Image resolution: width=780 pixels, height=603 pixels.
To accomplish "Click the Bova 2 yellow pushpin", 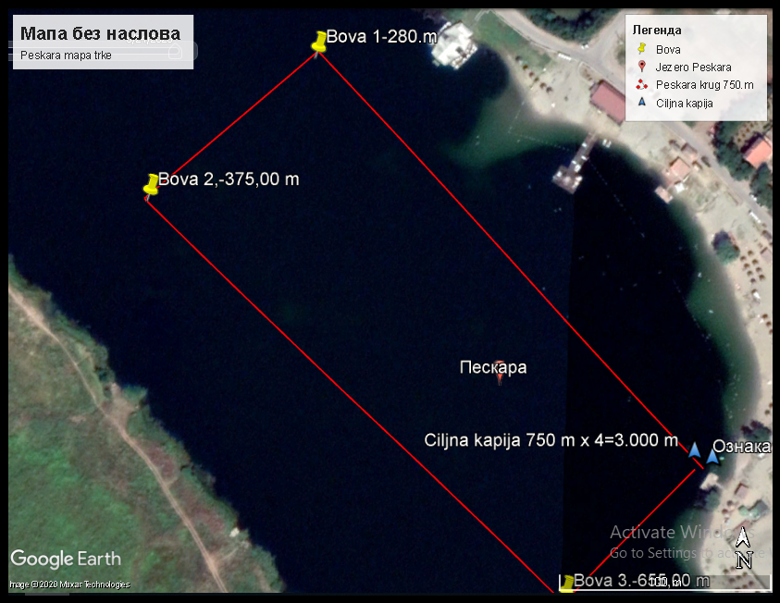I will [x=151, y=184].
